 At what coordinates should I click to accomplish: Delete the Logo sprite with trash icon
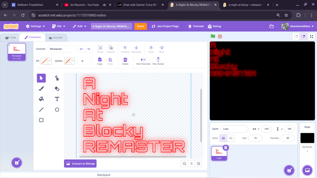click(226, 148)
